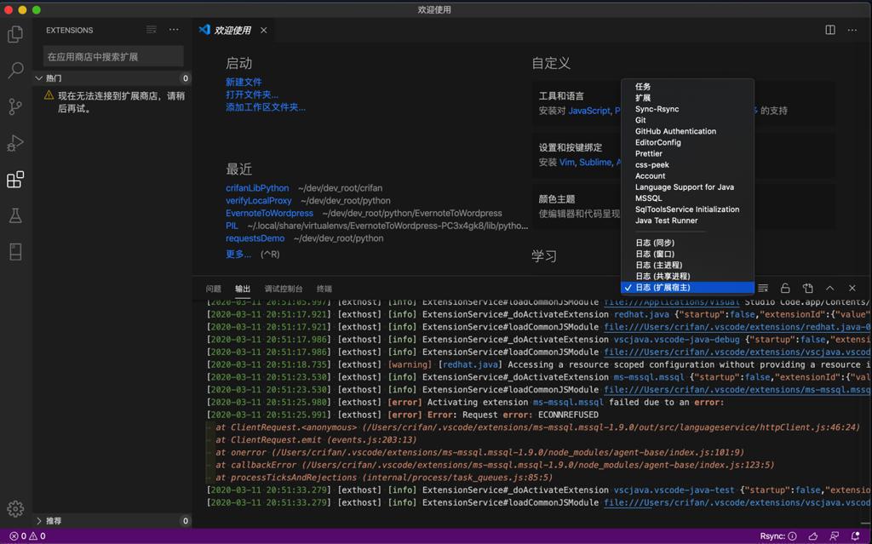
Task: Close the 欢迎使用 editor tab
Action: point(264,30)
